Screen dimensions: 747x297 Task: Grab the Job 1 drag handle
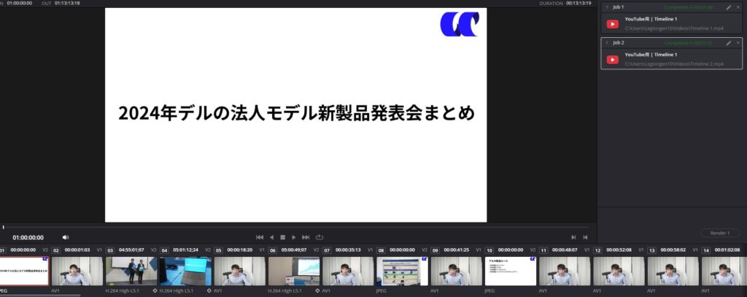tap(606, 7)
